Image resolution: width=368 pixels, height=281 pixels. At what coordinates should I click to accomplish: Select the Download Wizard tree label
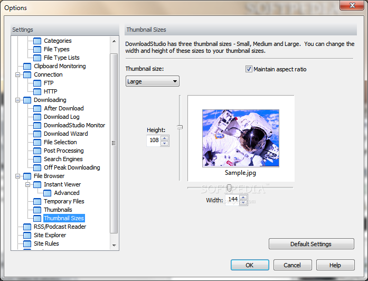click(x=65, y=134)
